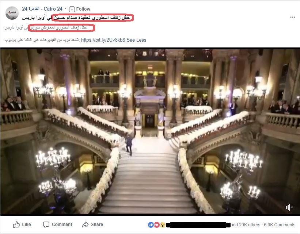Click the Wow emoji reaction icon
Image resolution: width=300 pixels, height=234 pixels.
pos(163,225)
